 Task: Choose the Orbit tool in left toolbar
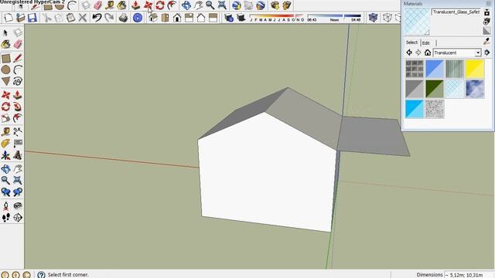[5, 169]
